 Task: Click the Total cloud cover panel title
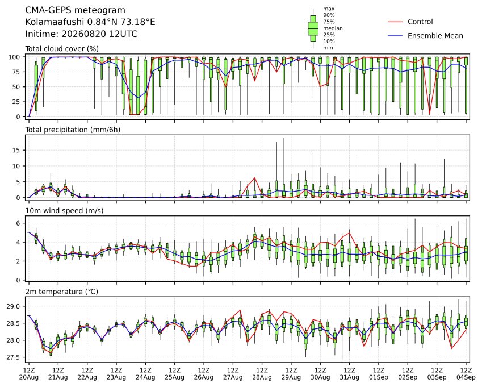[x=62, y=49]
